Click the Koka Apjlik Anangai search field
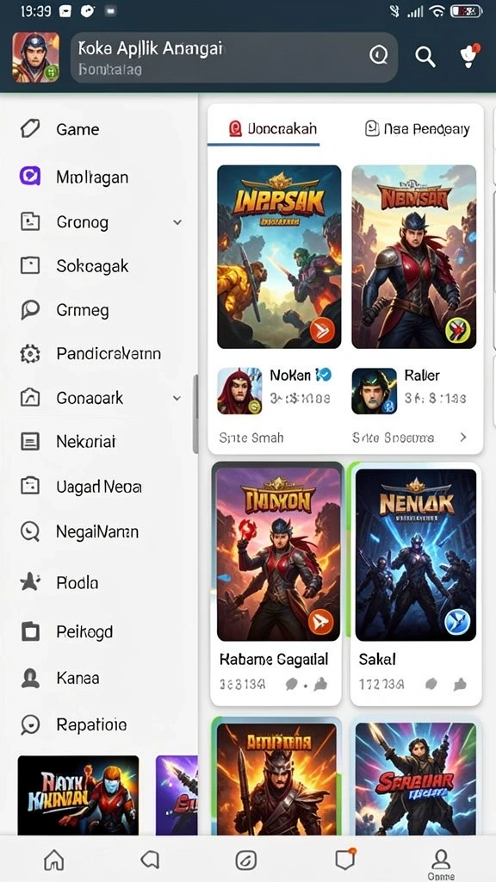The image size is (496, 882). click(x=234, y=58)
